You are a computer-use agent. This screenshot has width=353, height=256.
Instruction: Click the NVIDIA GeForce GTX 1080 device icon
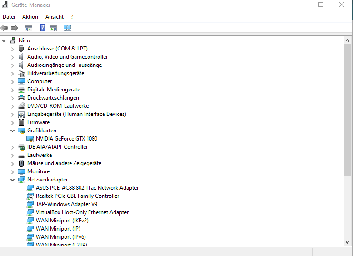pyautogui.click(x=30, y=139)
